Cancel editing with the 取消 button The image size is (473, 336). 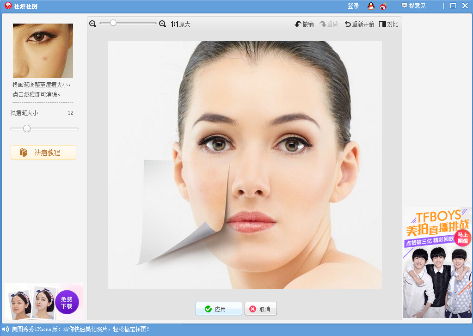(x=260, y=308)
